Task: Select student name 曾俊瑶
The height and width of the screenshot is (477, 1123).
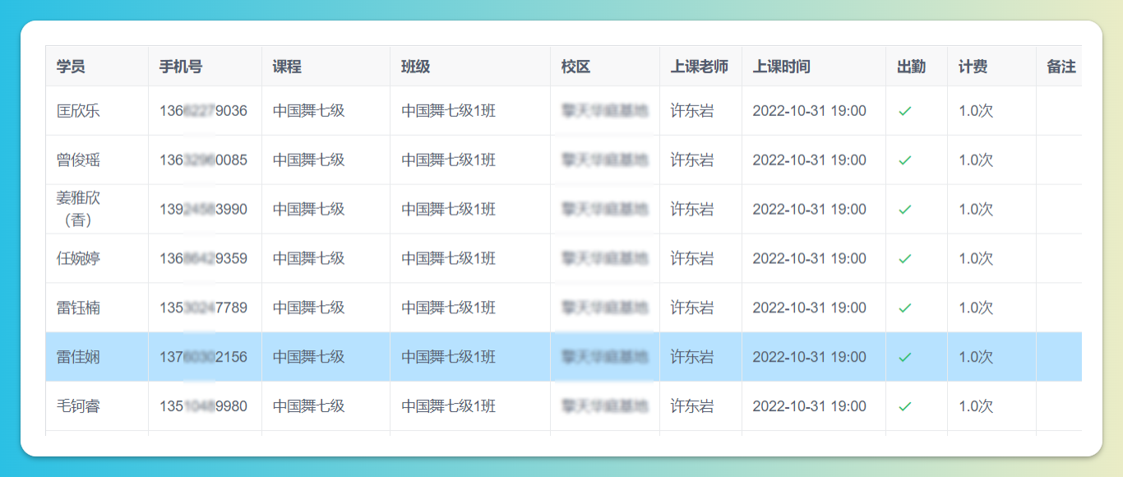Action: [78, 160]
